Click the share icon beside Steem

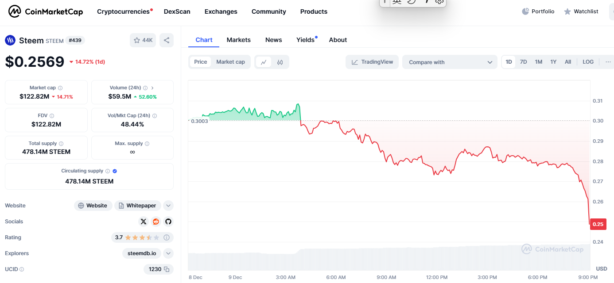(167, 40)
